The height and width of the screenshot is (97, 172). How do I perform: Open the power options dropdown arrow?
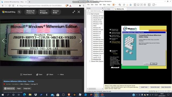(x=116, y=5)
